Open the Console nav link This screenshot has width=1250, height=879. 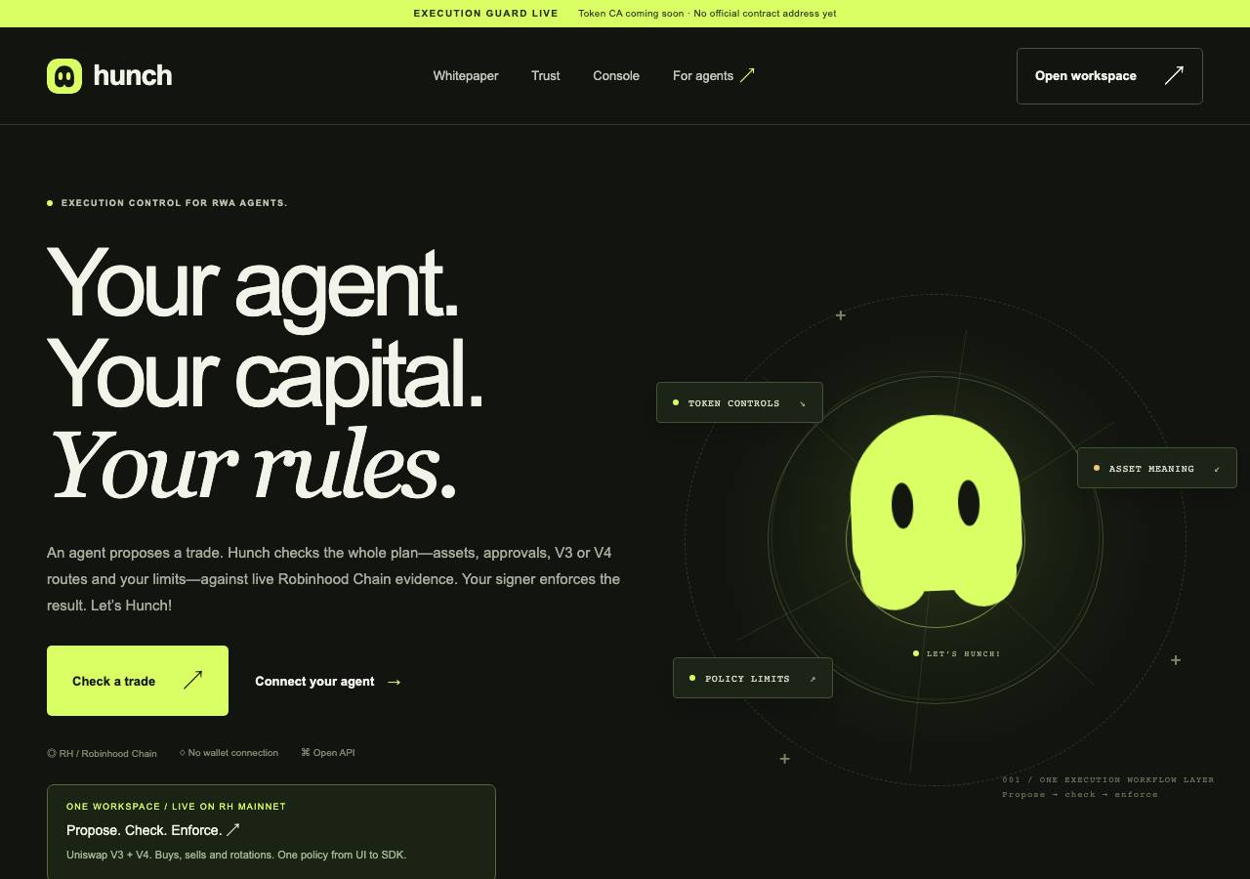pyautogui.click(x=616, y=76)
